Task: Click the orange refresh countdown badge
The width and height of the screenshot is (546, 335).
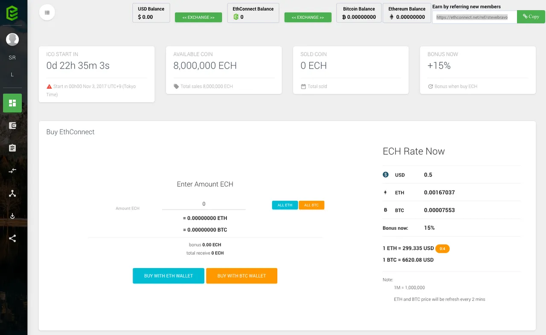Action: click(442, 248)
